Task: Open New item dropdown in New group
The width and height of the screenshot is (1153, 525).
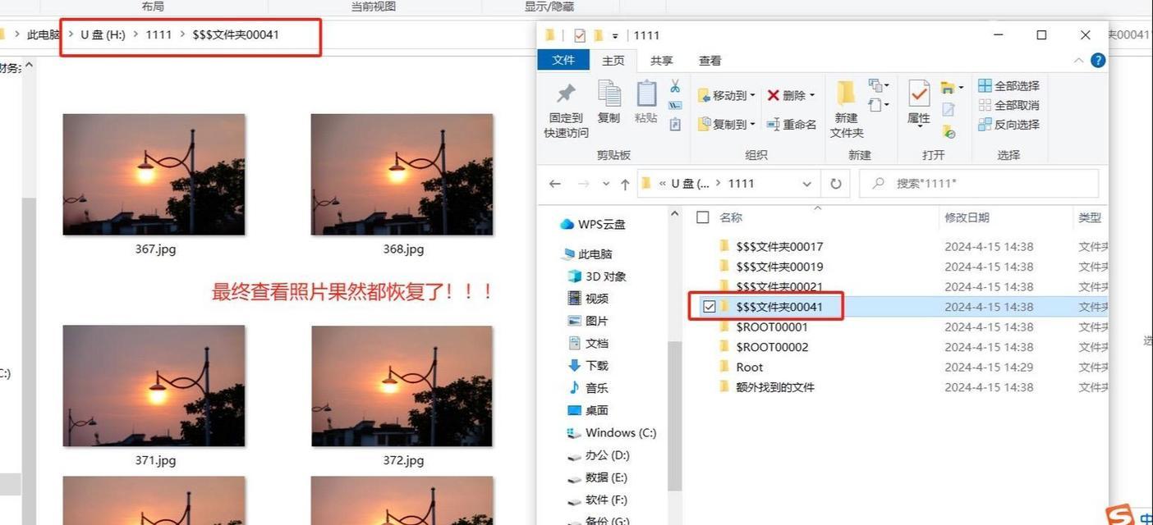Action: pyautogui.click(x=880, y=85)
